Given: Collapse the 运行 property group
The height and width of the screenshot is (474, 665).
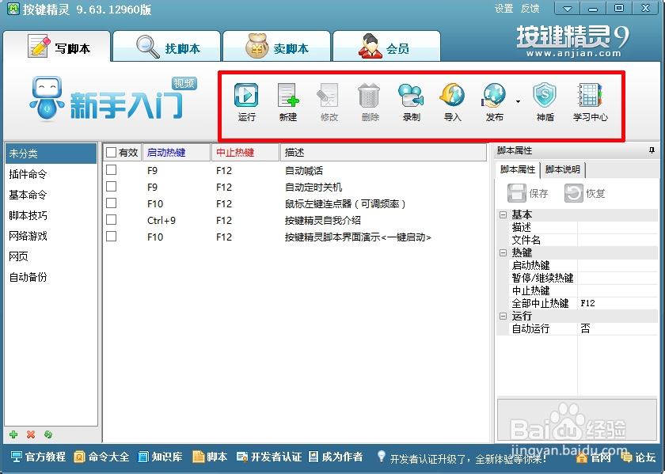Looking at the screenshot, I should (x=503, y=316).
